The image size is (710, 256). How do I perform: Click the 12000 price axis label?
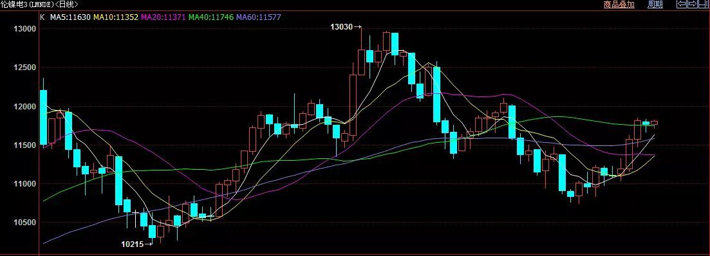(25, 107)
